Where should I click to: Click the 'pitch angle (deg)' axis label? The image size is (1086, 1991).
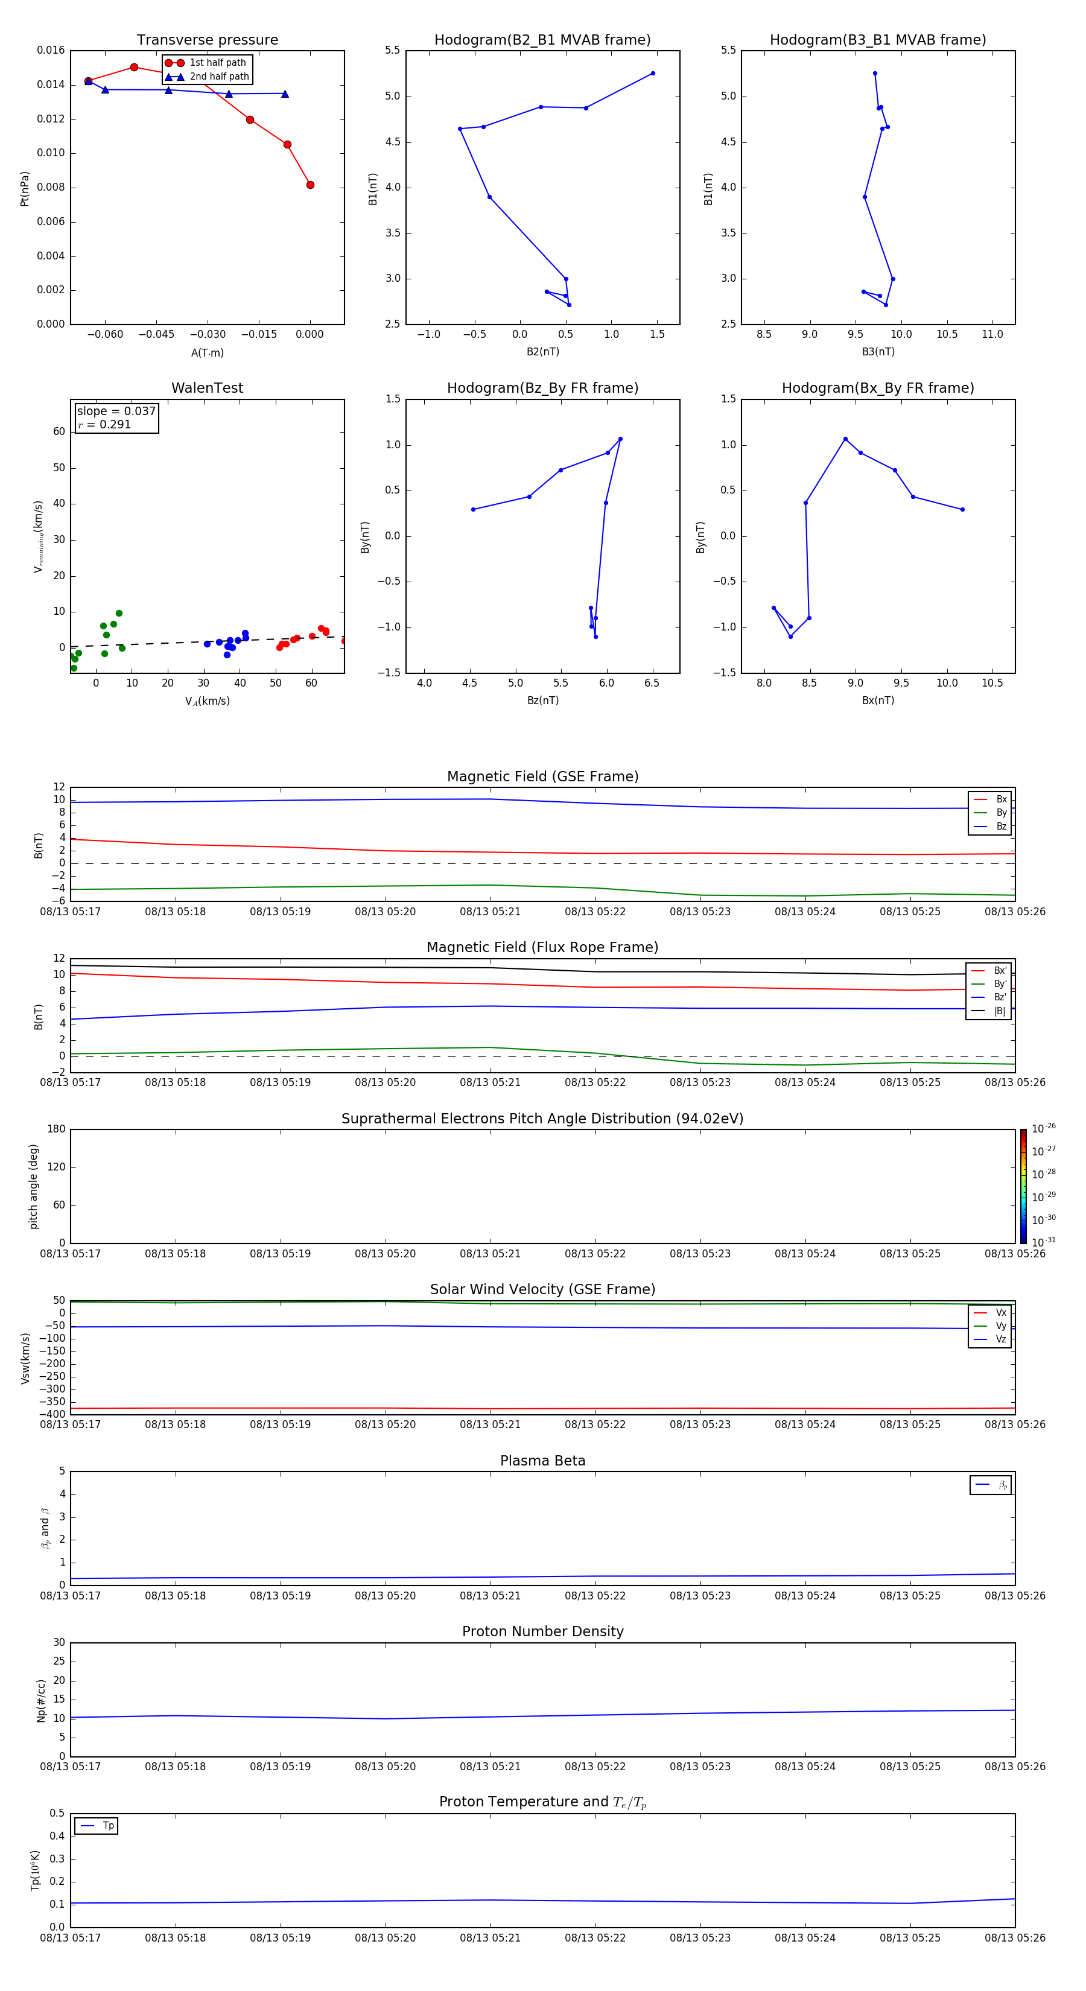[x=33, y=1186]
